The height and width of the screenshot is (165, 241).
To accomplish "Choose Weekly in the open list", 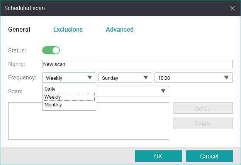I will pos(69,97).
